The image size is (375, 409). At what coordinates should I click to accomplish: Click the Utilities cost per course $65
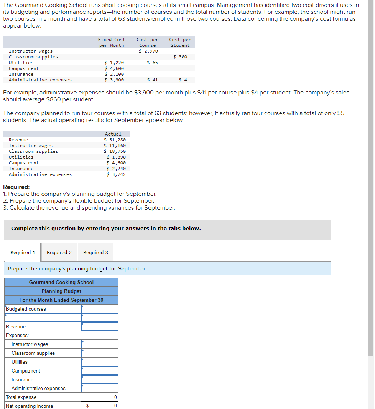coord(152,63)
